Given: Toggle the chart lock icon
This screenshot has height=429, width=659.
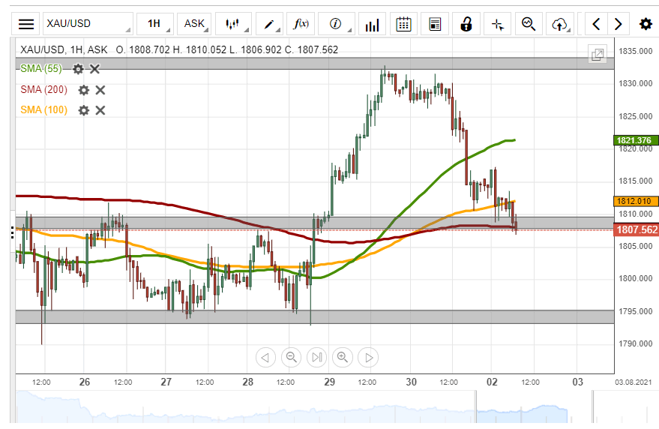Looking at the screenshot, I should click(x=466, y=24).
